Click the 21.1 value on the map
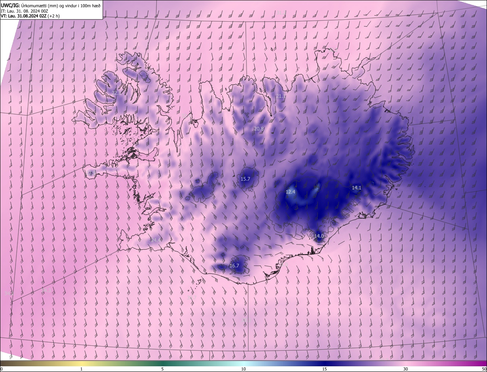487x372 pixels. click(281, 96)
